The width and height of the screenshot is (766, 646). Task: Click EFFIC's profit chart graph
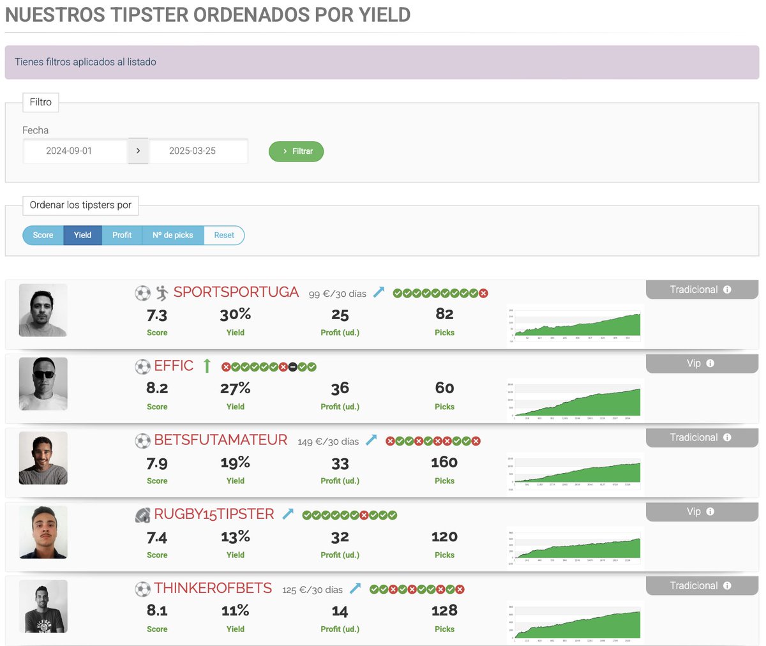click(574, 396)
